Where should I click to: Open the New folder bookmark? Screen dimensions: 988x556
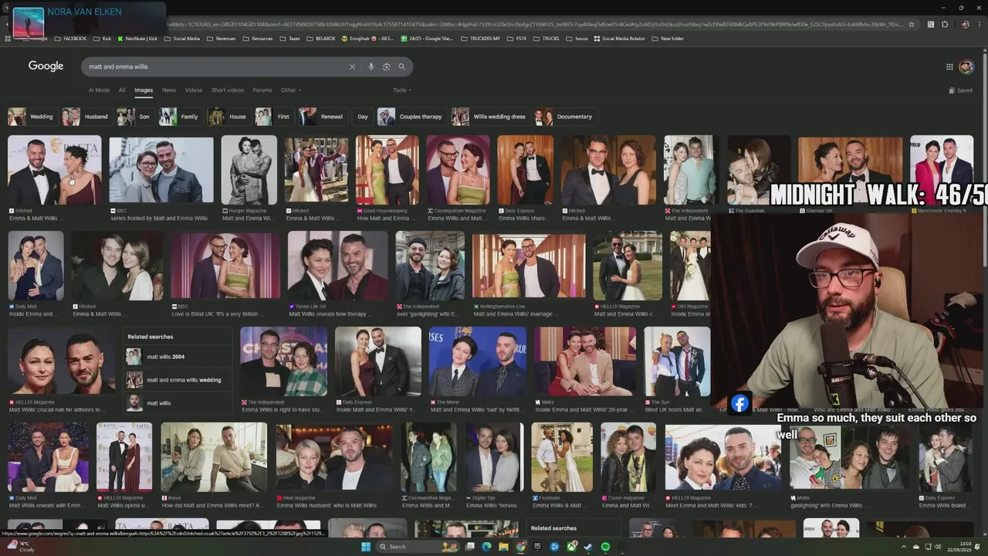tap(668, 39)
